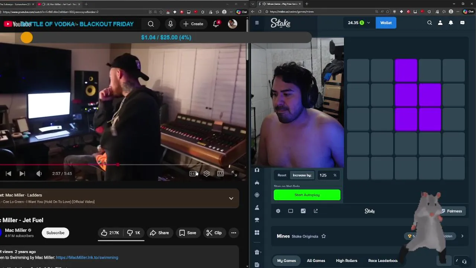The image size is (476, 268).
Task: Mute the YouTube video volume
Action: pyautogui.click(x=39, y=173)
